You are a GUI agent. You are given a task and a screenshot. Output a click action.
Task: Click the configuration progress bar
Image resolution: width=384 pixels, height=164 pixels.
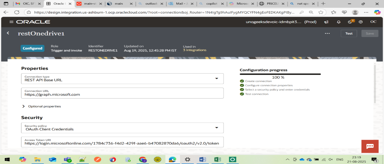280,74
